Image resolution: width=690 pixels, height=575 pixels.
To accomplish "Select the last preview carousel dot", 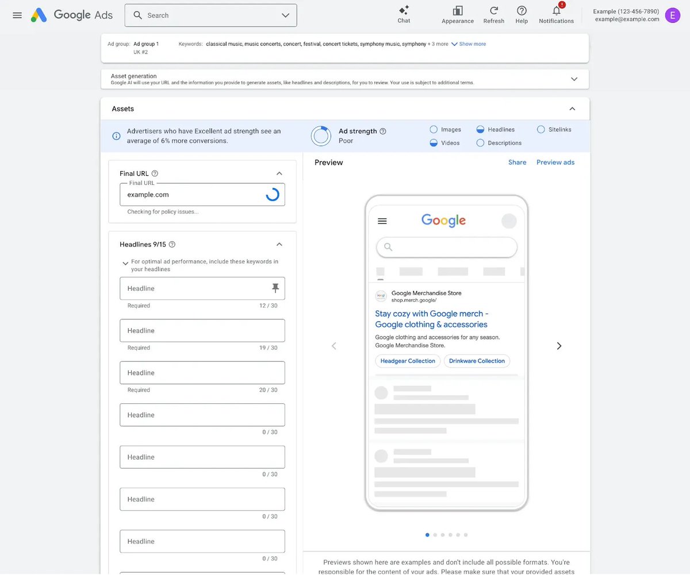I will click(x=466, y=535).
